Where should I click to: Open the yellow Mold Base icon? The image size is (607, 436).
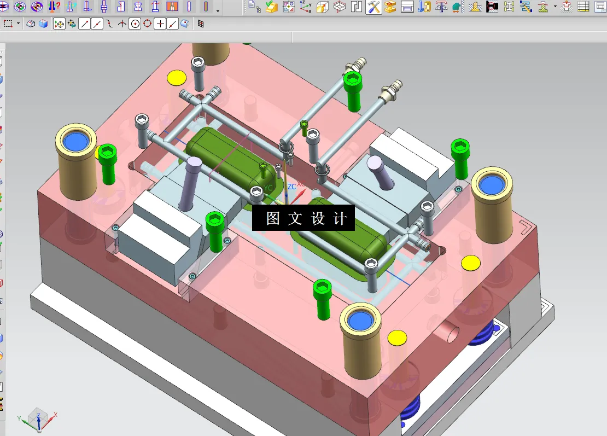[x=390, y=6]
